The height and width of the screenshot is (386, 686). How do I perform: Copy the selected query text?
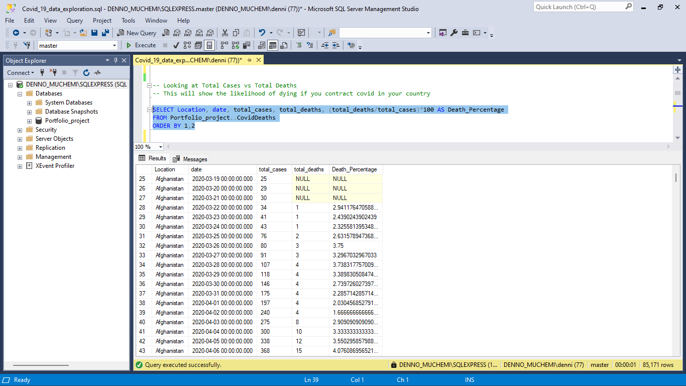pyautogui.click(x=236, y=33)
